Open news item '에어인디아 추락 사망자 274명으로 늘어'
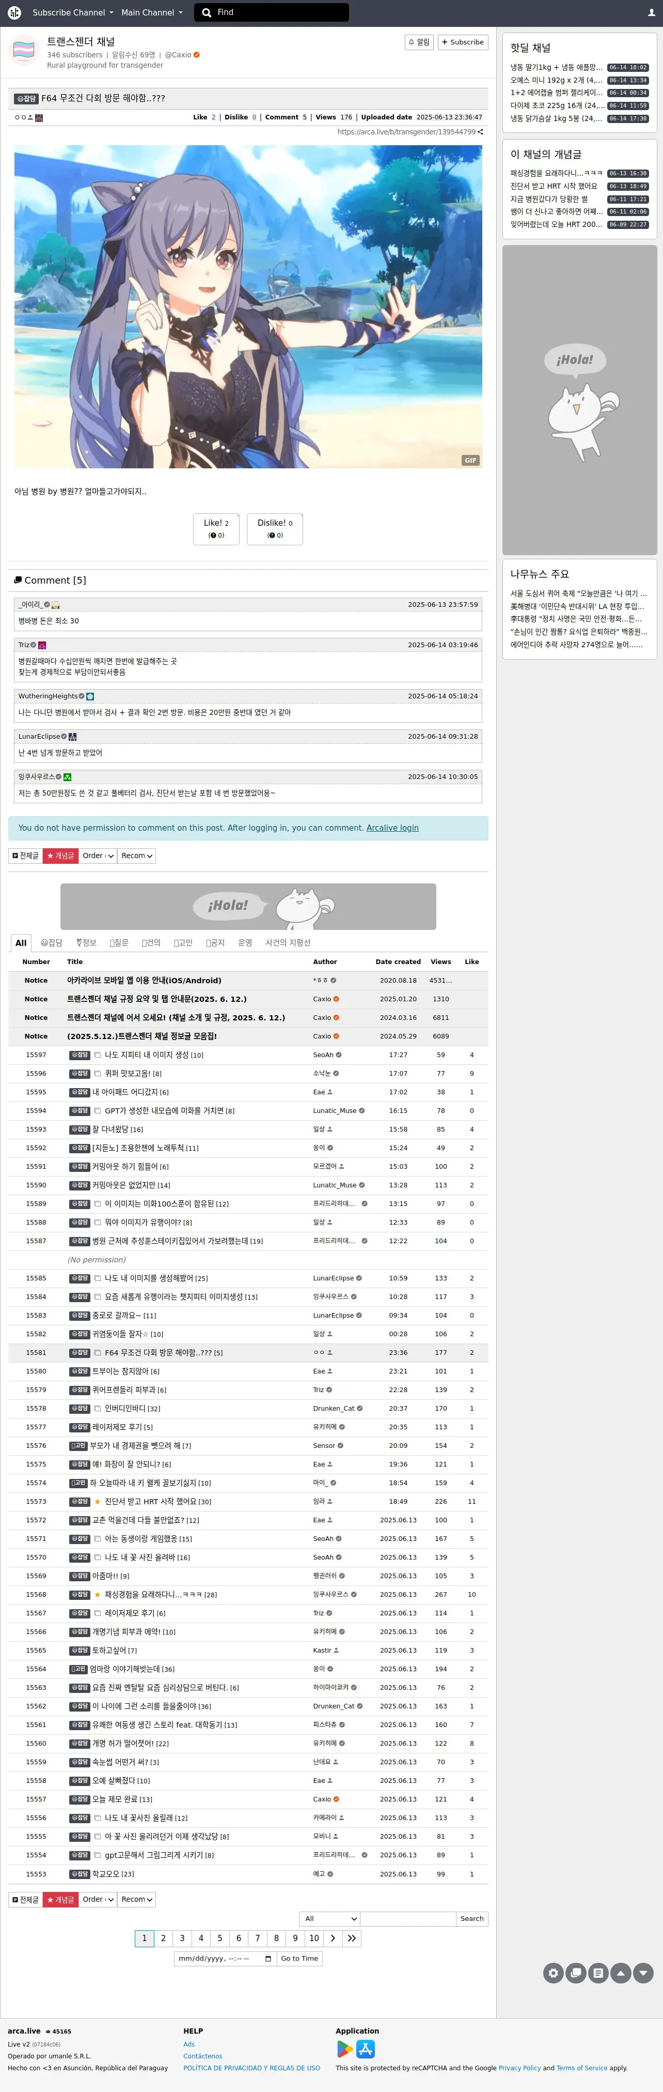The width and height of the screenshot is (663, 2092). (x=576, y=645)
